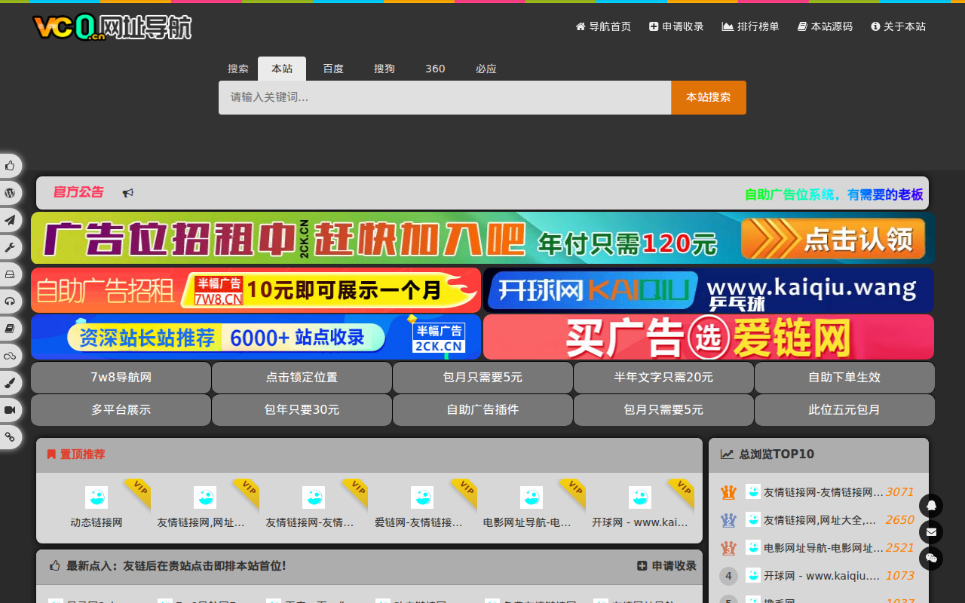Viewport: 965px width, 603px height.
Task: Click the WeChat floating contact icon
Action: click(931, 559)
